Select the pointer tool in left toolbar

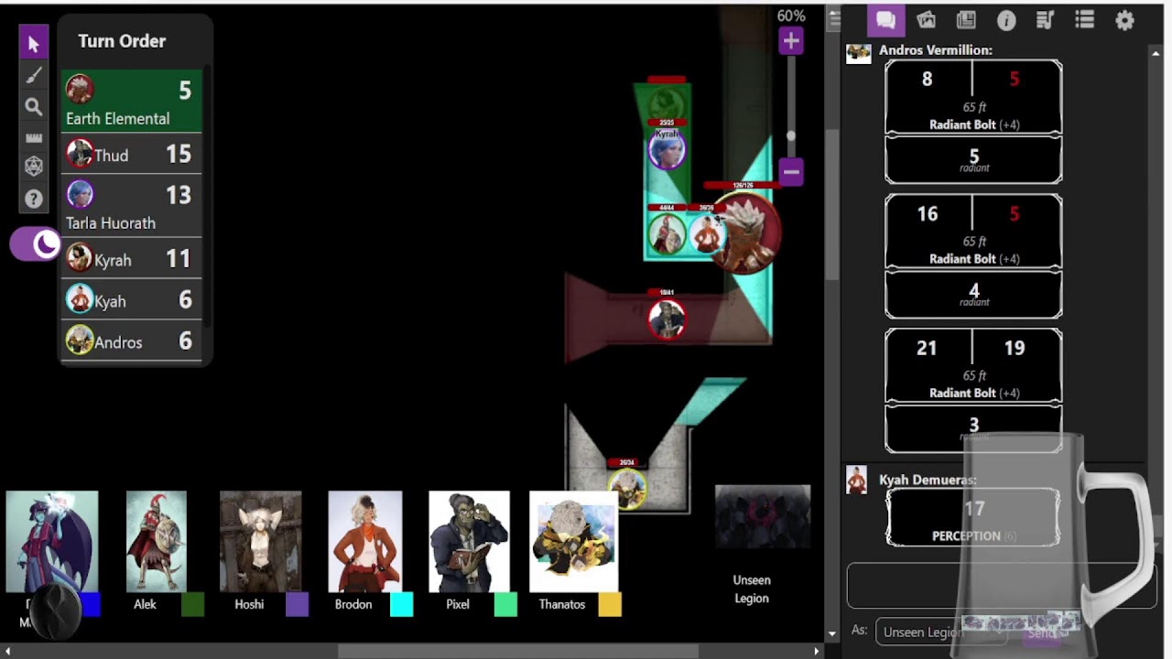[34, 44]
